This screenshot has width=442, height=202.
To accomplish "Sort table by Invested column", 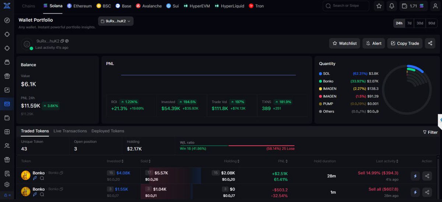I will pyautogui.click(x=115, y=161).
